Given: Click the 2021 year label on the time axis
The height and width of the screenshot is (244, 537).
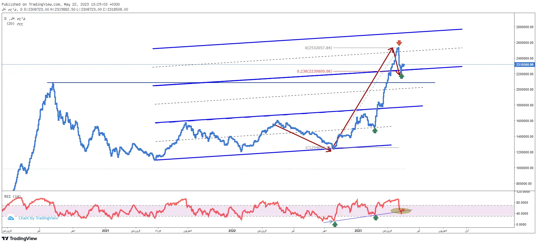Looking at the screenshot, I should coord(105,231).
